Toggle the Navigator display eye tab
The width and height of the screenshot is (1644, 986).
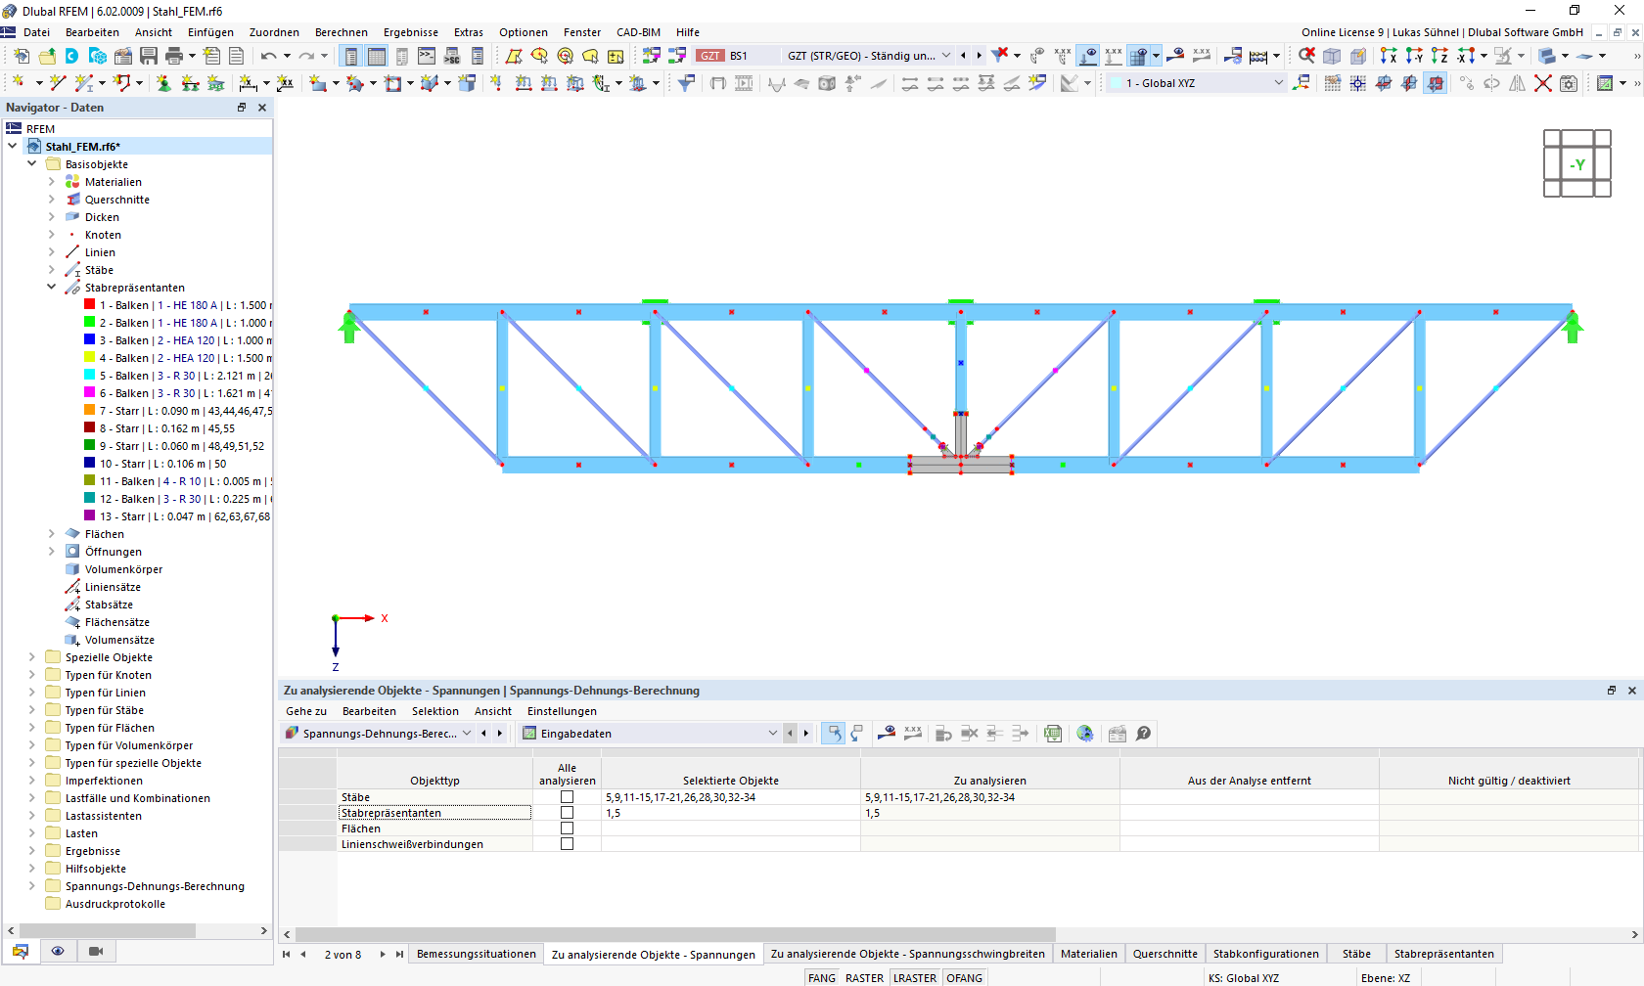coord(58,951)
